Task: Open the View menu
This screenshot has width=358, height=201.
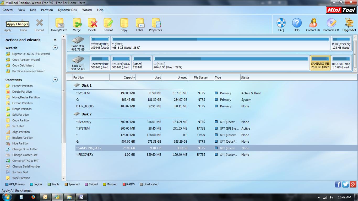Action: [21, 10]
